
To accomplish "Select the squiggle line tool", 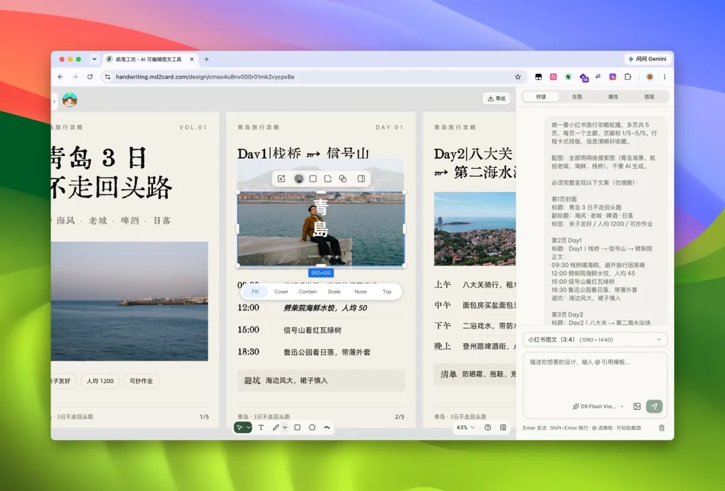I will (x=327, y=428).
